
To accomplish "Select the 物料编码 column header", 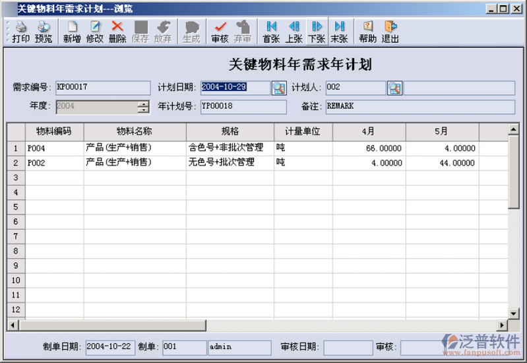I will pos(54,131).
